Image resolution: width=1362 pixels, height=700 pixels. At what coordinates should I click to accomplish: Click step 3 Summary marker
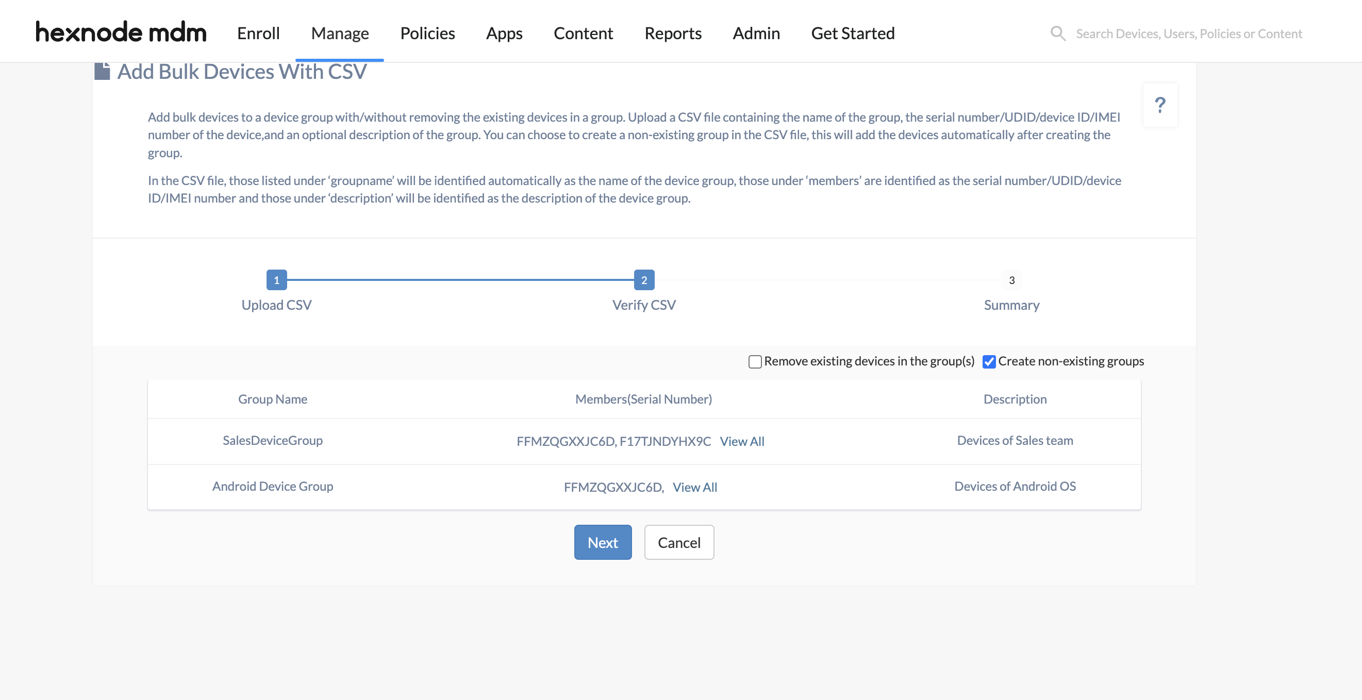coord(1011,280)
